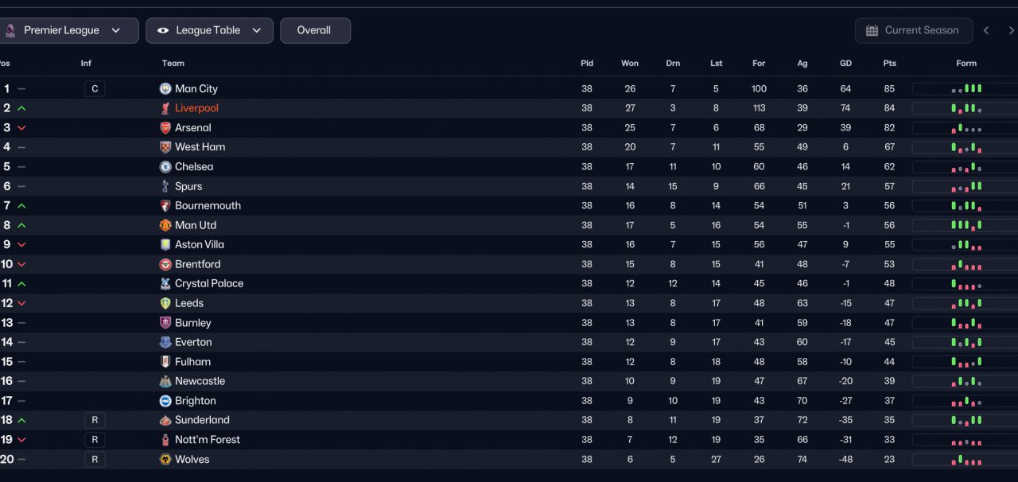Open the West Ham team link

tap(200, 147)
